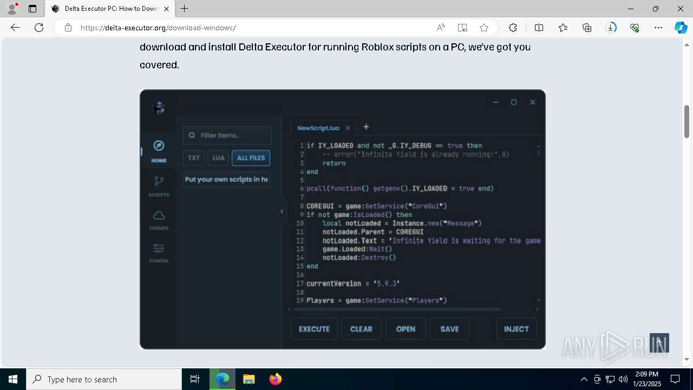Open volume control tray icon
693x390 pixels.
[x=623, y=379]
